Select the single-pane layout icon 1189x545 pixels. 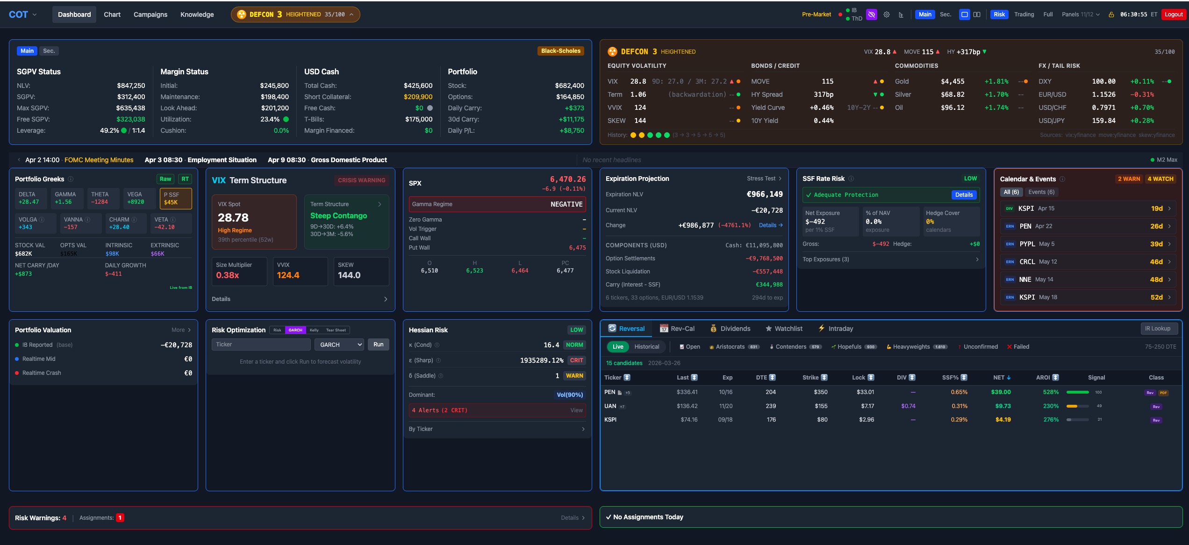click(x=964, y=14)
